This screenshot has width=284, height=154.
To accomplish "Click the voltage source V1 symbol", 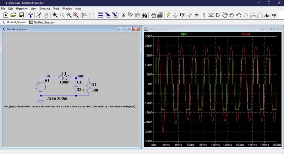I will point(41,86).
